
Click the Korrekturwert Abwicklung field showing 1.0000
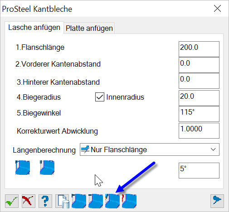(199, 130)
